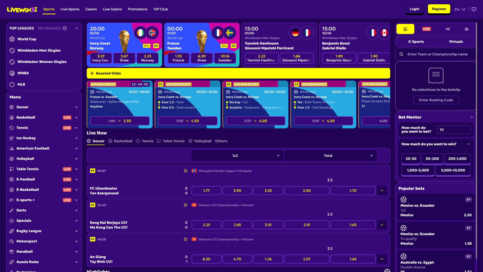
Task: Click the Register button
Action: point(439,9)
